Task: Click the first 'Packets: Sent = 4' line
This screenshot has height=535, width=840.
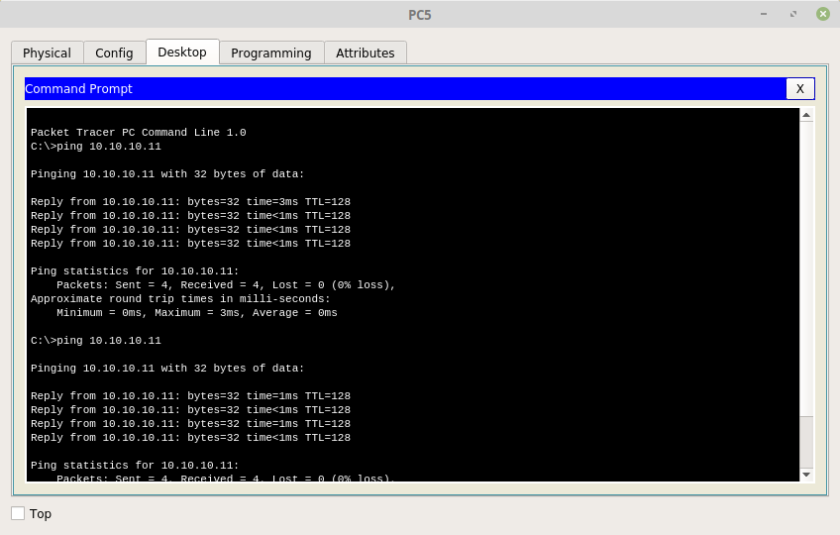Action: click(x=226, y=284)
